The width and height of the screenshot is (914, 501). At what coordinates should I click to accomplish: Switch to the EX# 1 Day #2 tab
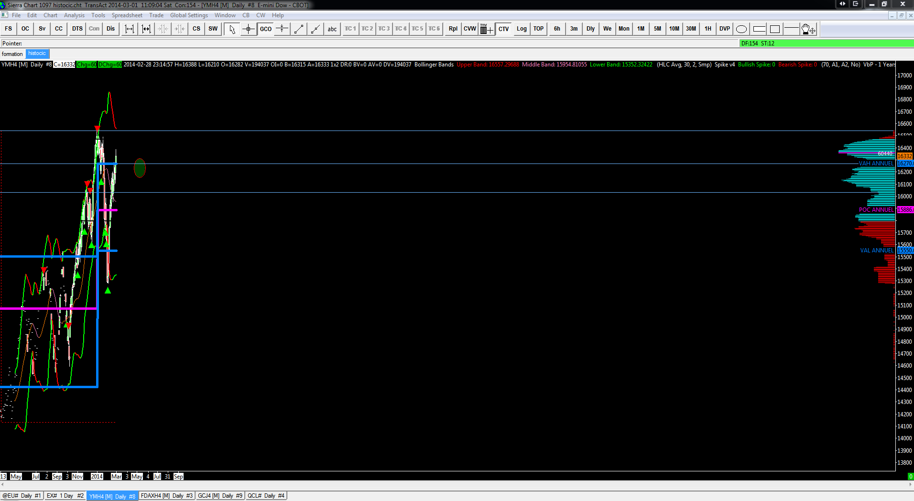(x=65, y=496)
